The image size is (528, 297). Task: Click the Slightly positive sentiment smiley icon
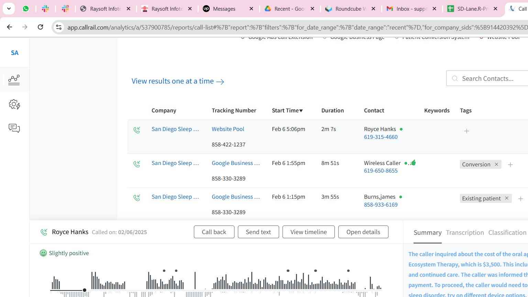(x=43, y=253)
